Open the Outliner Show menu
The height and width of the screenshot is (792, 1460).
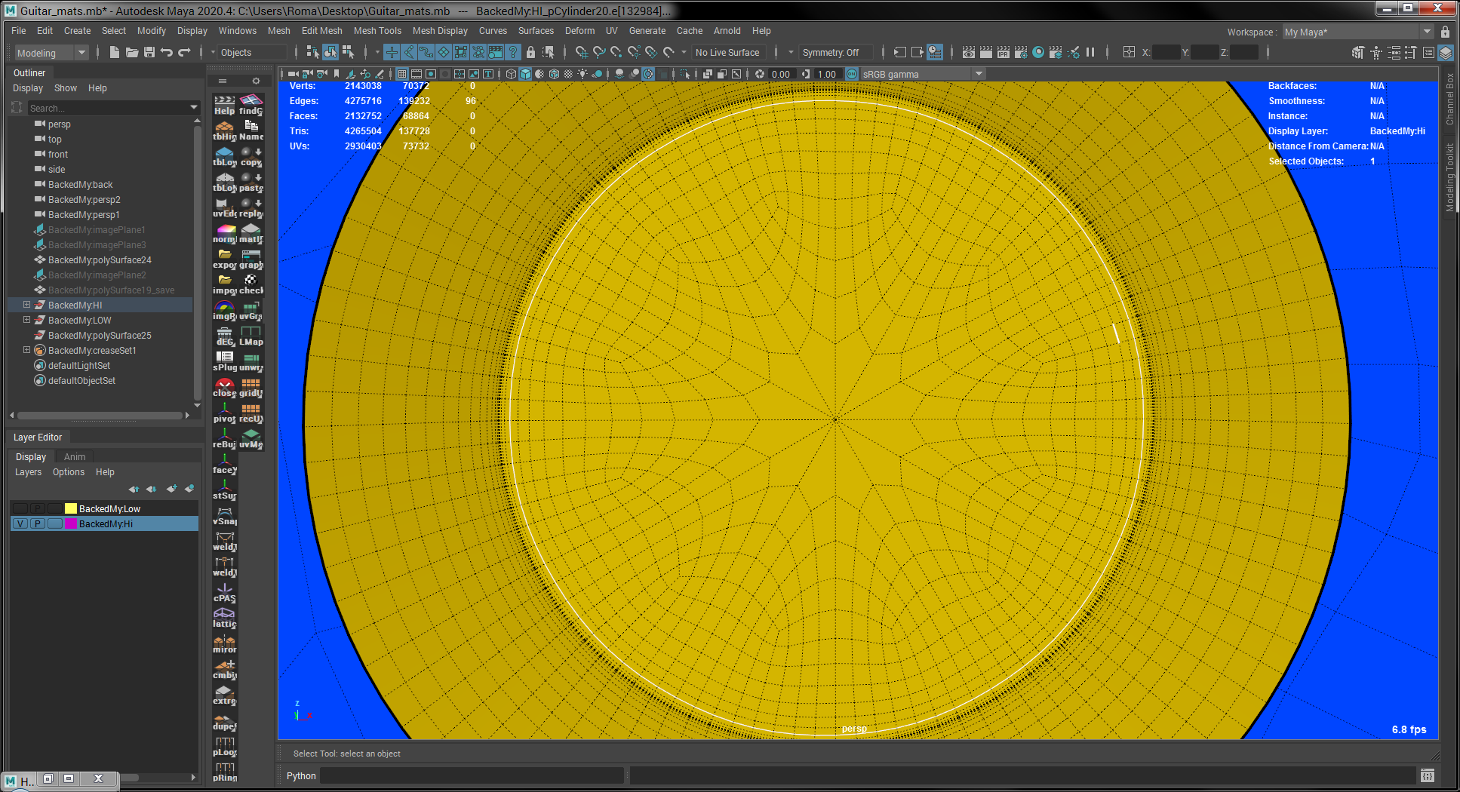coord(66,88)
